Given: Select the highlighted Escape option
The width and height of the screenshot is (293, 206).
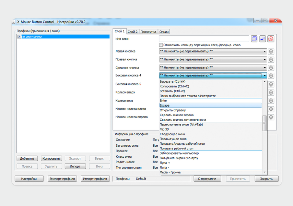Looking at the screenshot, I should (211, 105).
